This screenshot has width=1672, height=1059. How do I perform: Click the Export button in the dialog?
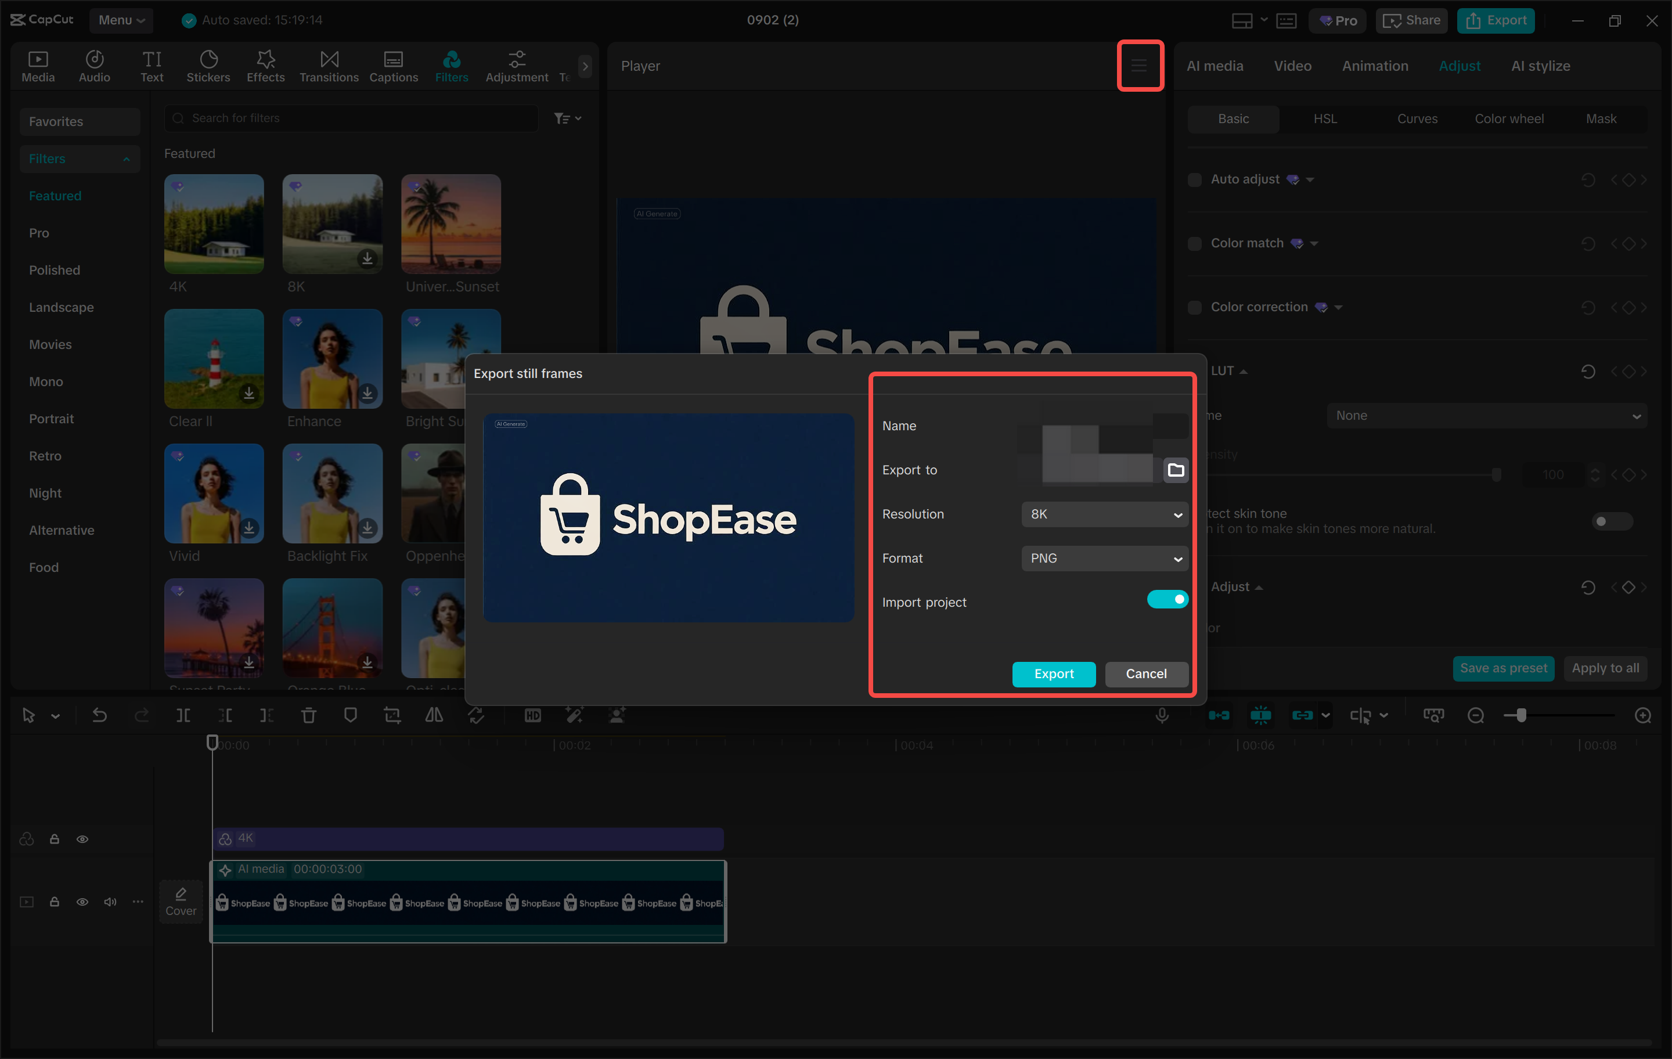tap(1053, 673)
